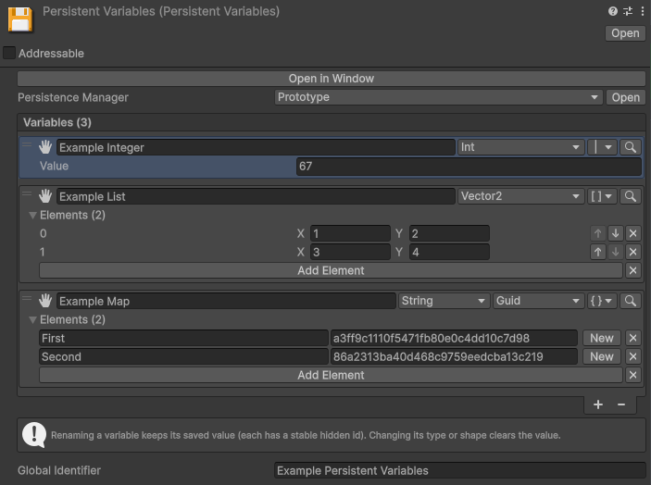Image resolution: width=651 pixels, height=485 pixels.
Task: Move list element 1 up
Action: pos(598,252)
